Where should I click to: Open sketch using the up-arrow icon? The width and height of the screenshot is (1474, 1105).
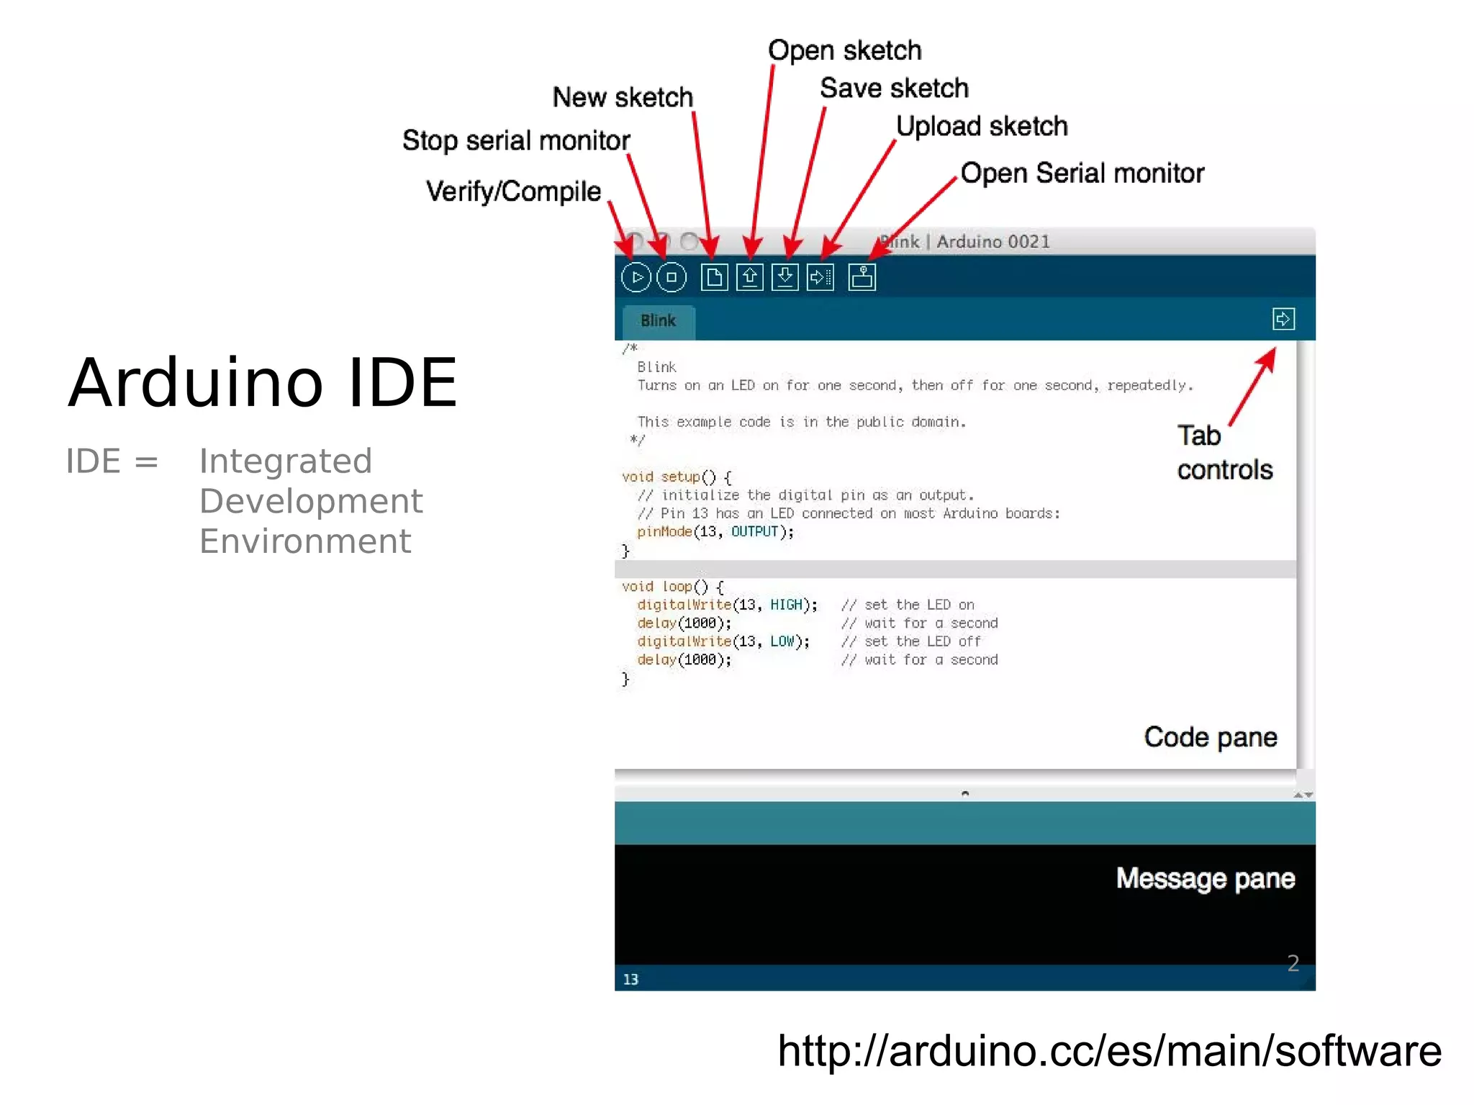[749, 277]
